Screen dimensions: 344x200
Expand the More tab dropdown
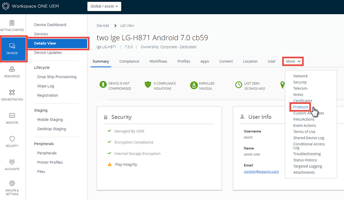(x=293, y=61)
